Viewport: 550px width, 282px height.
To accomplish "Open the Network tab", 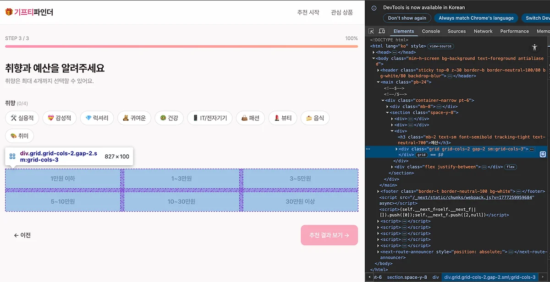I will pyautogui.click(x=483, y=31).
